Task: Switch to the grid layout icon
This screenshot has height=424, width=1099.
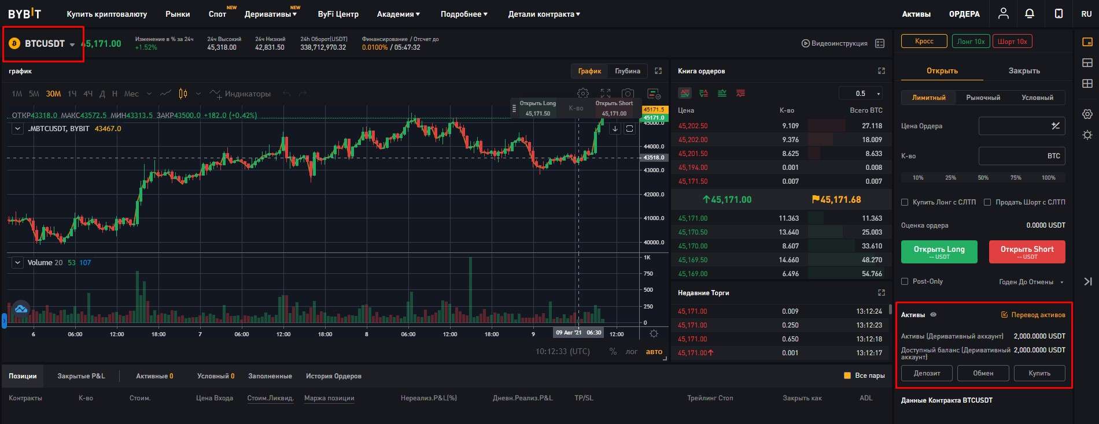Action: (1087, 83)
